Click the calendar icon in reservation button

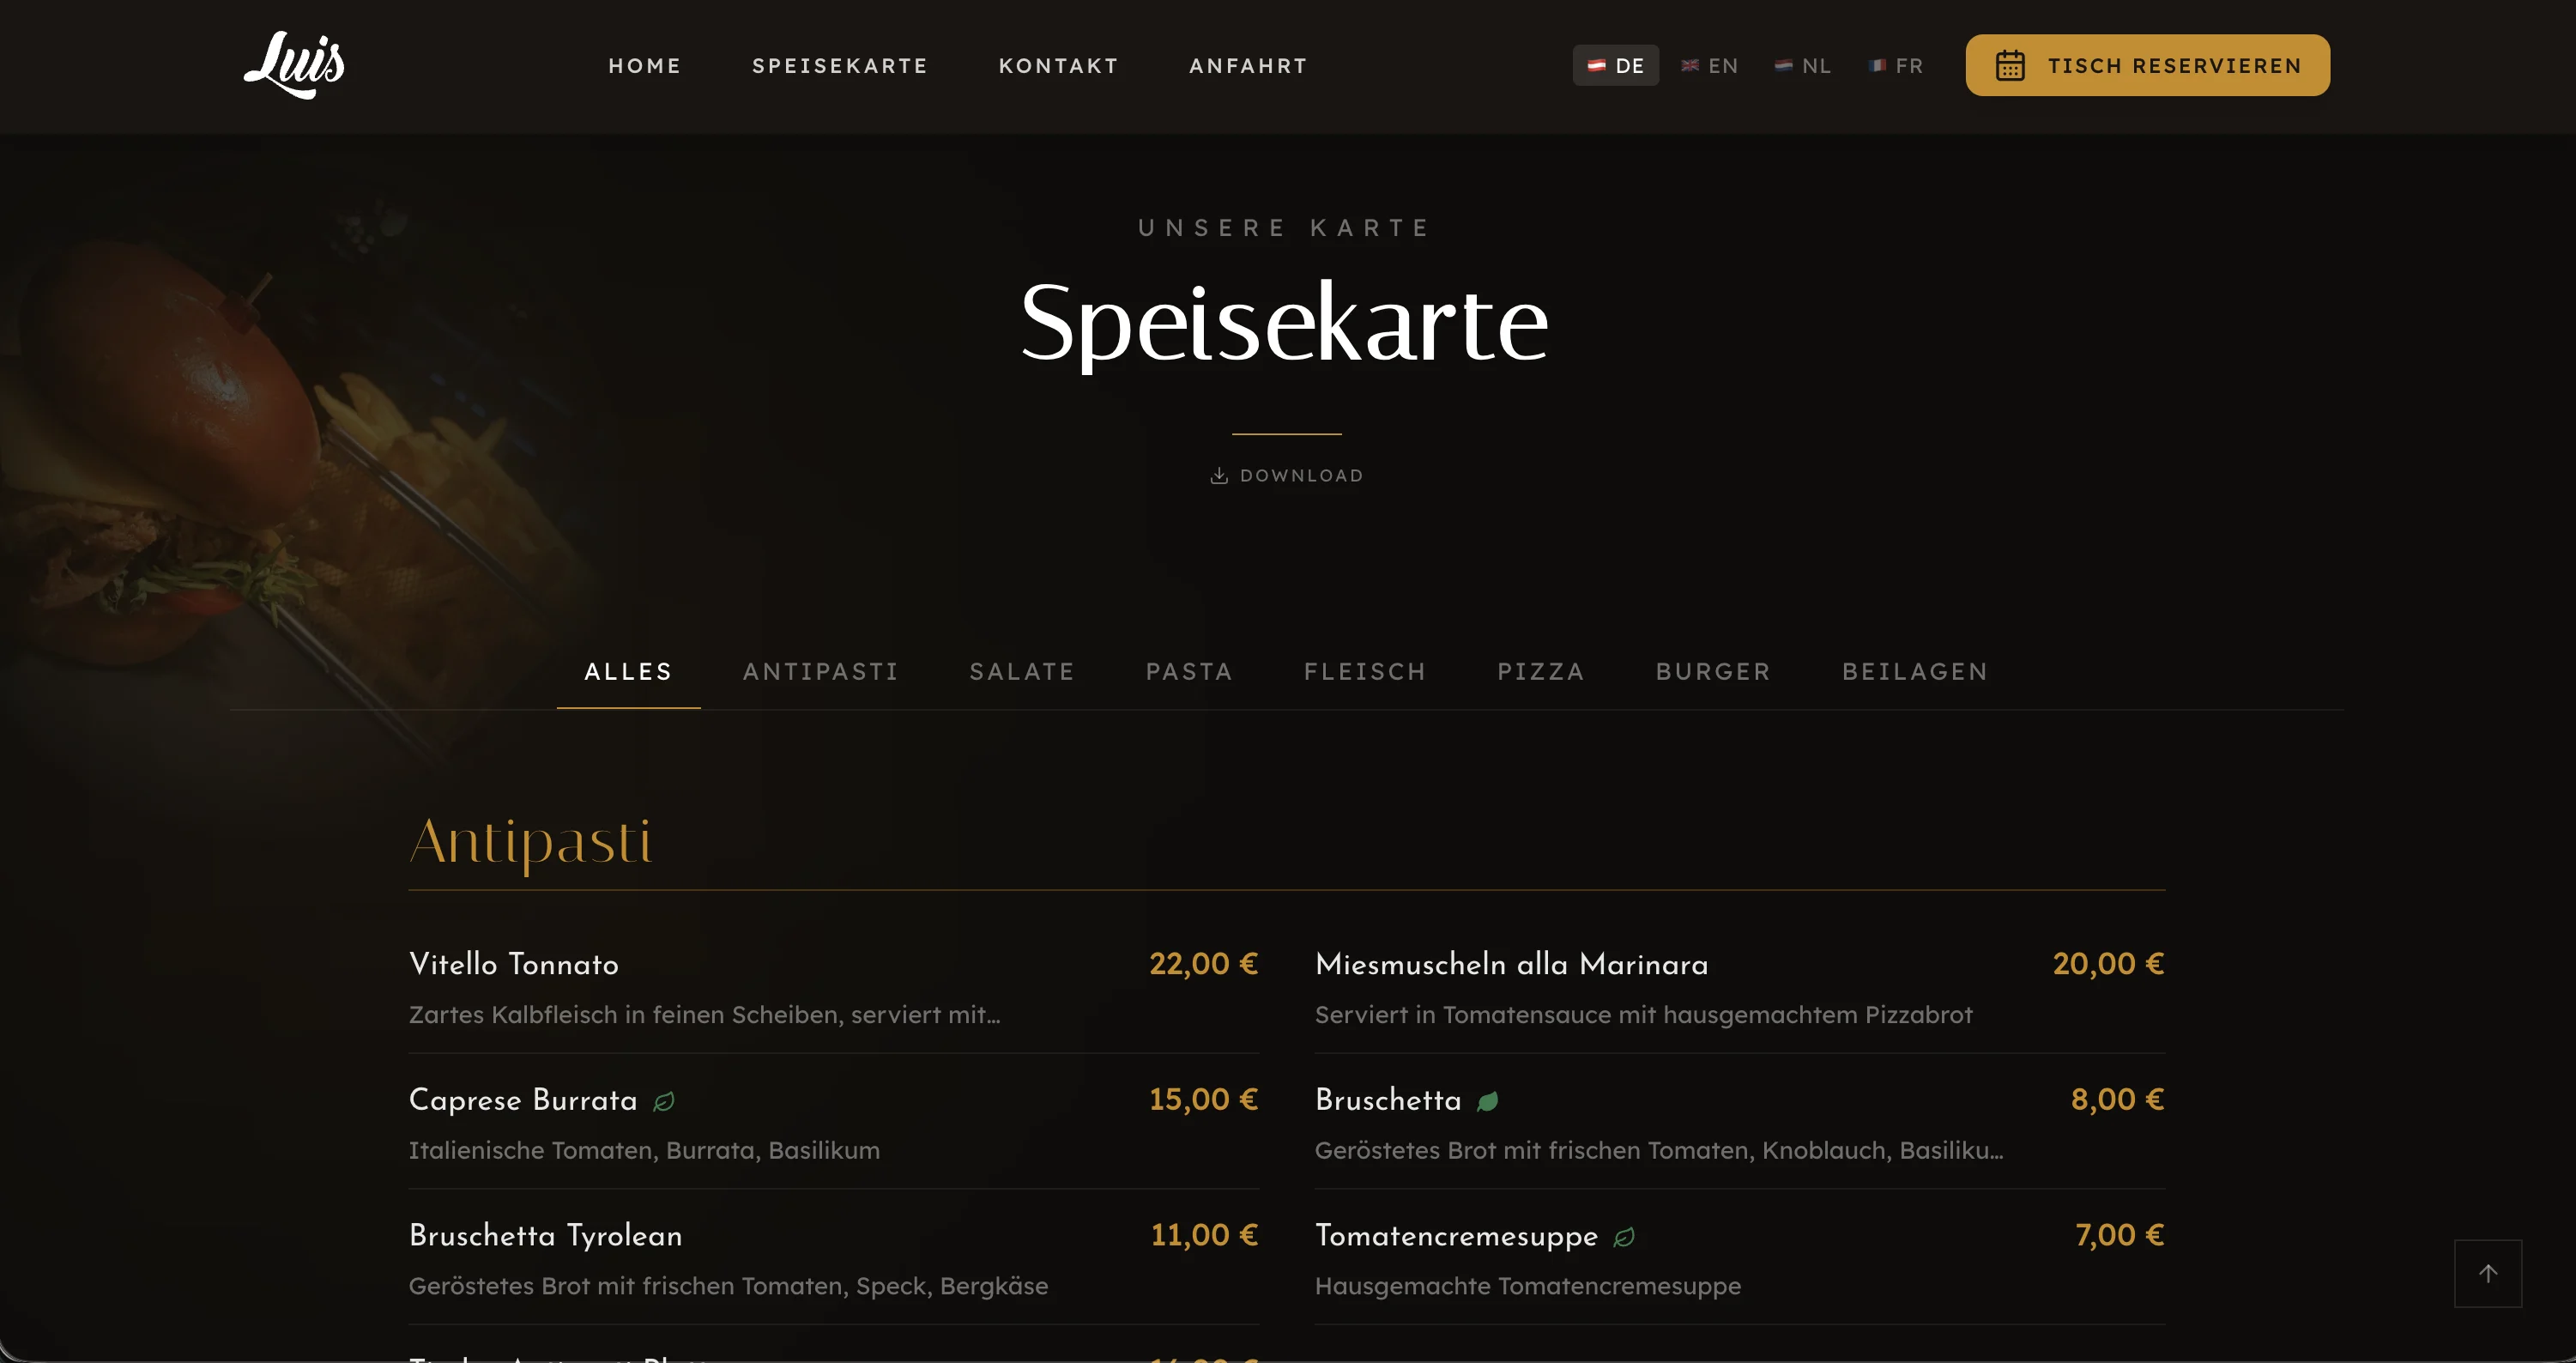pos(2010,66)
